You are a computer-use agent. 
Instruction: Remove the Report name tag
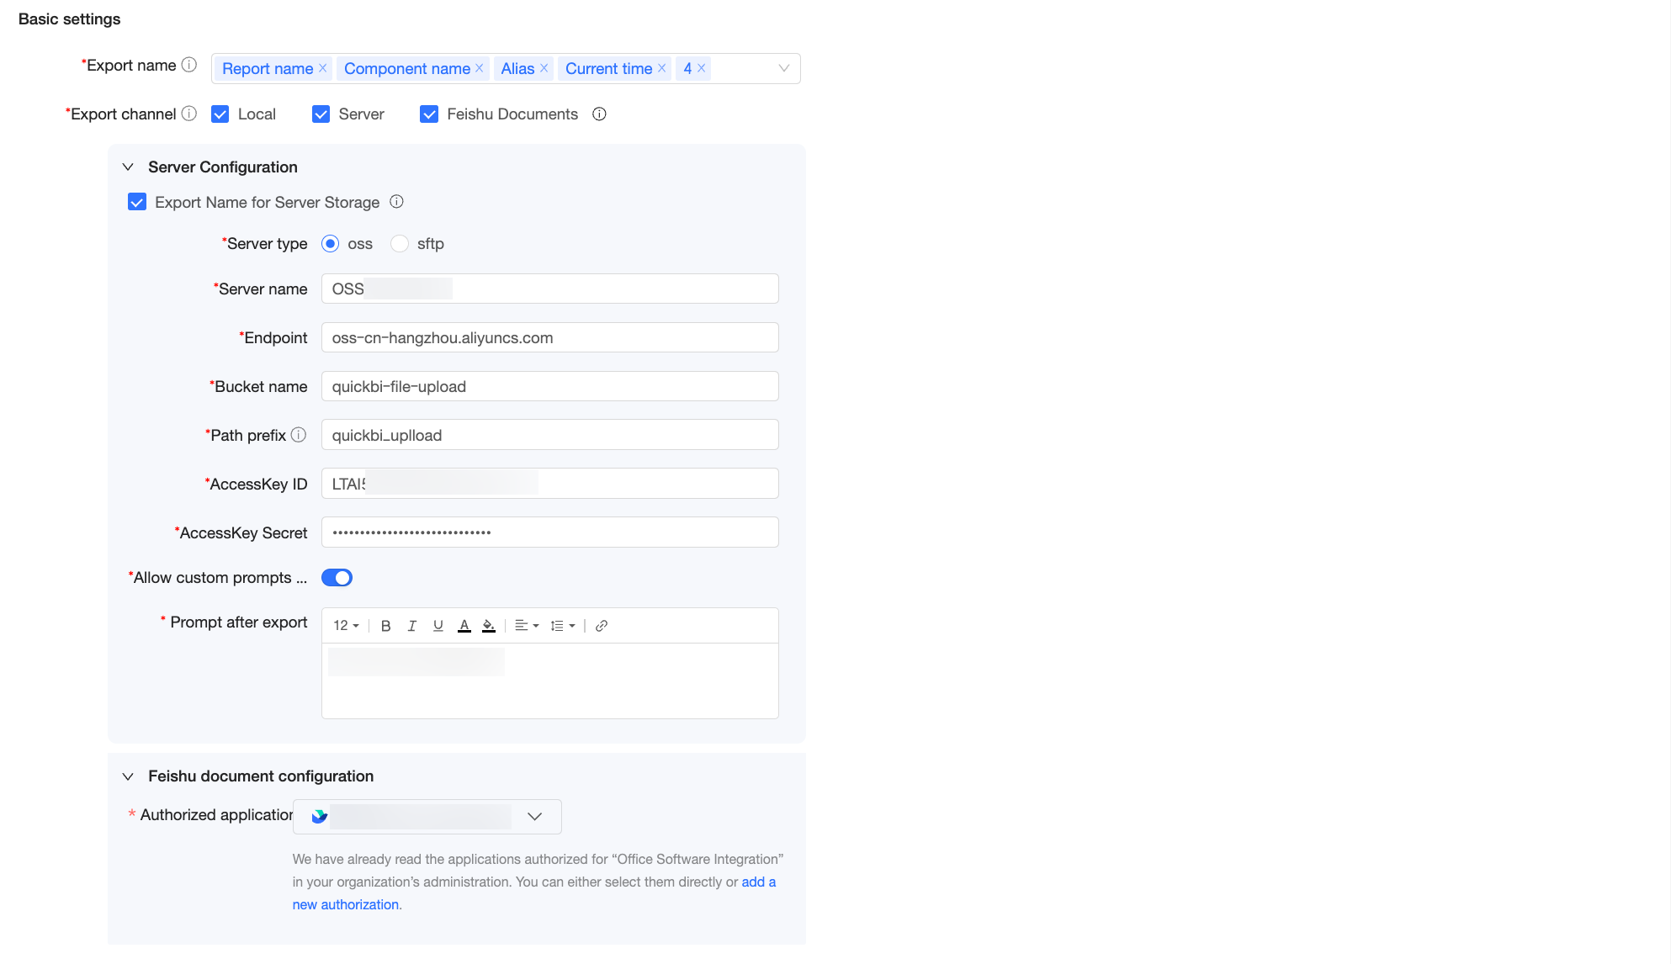point(322,68)
